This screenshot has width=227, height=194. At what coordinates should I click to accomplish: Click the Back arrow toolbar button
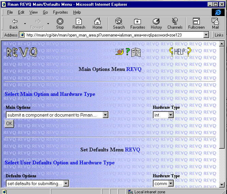coord(14,24)
